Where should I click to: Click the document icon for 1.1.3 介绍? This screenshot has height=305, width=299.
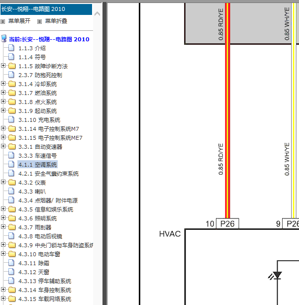pyautogui.click(x=12, y=48)
